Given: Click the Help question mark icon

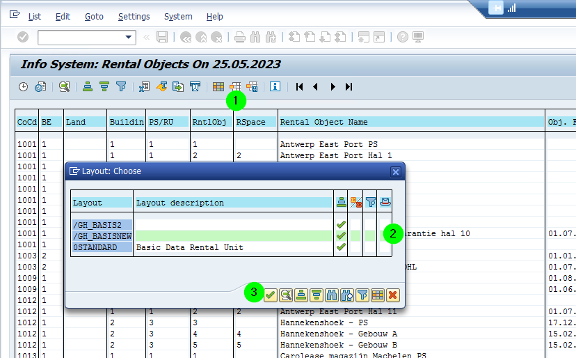Looking at the screenshot, I should (403, 37).
